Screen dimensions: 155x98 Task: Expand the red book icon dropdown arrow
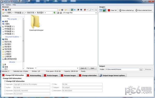[87, 10]
